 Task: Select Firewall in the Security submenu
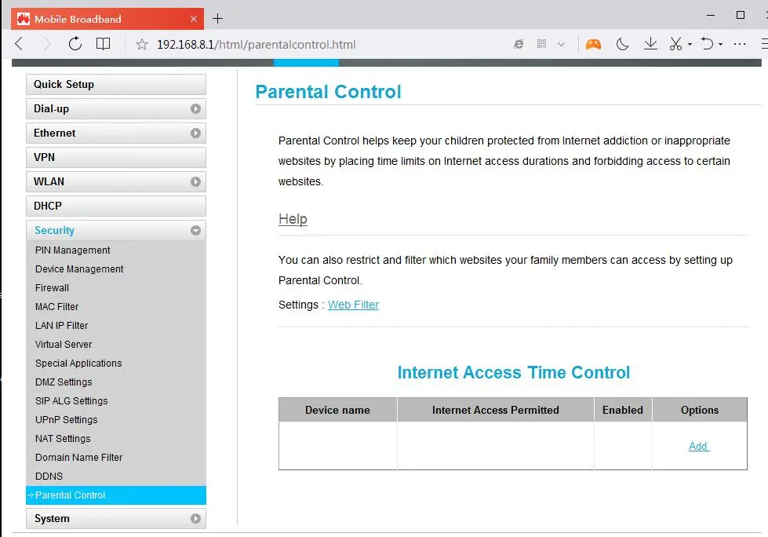point(52,288)
